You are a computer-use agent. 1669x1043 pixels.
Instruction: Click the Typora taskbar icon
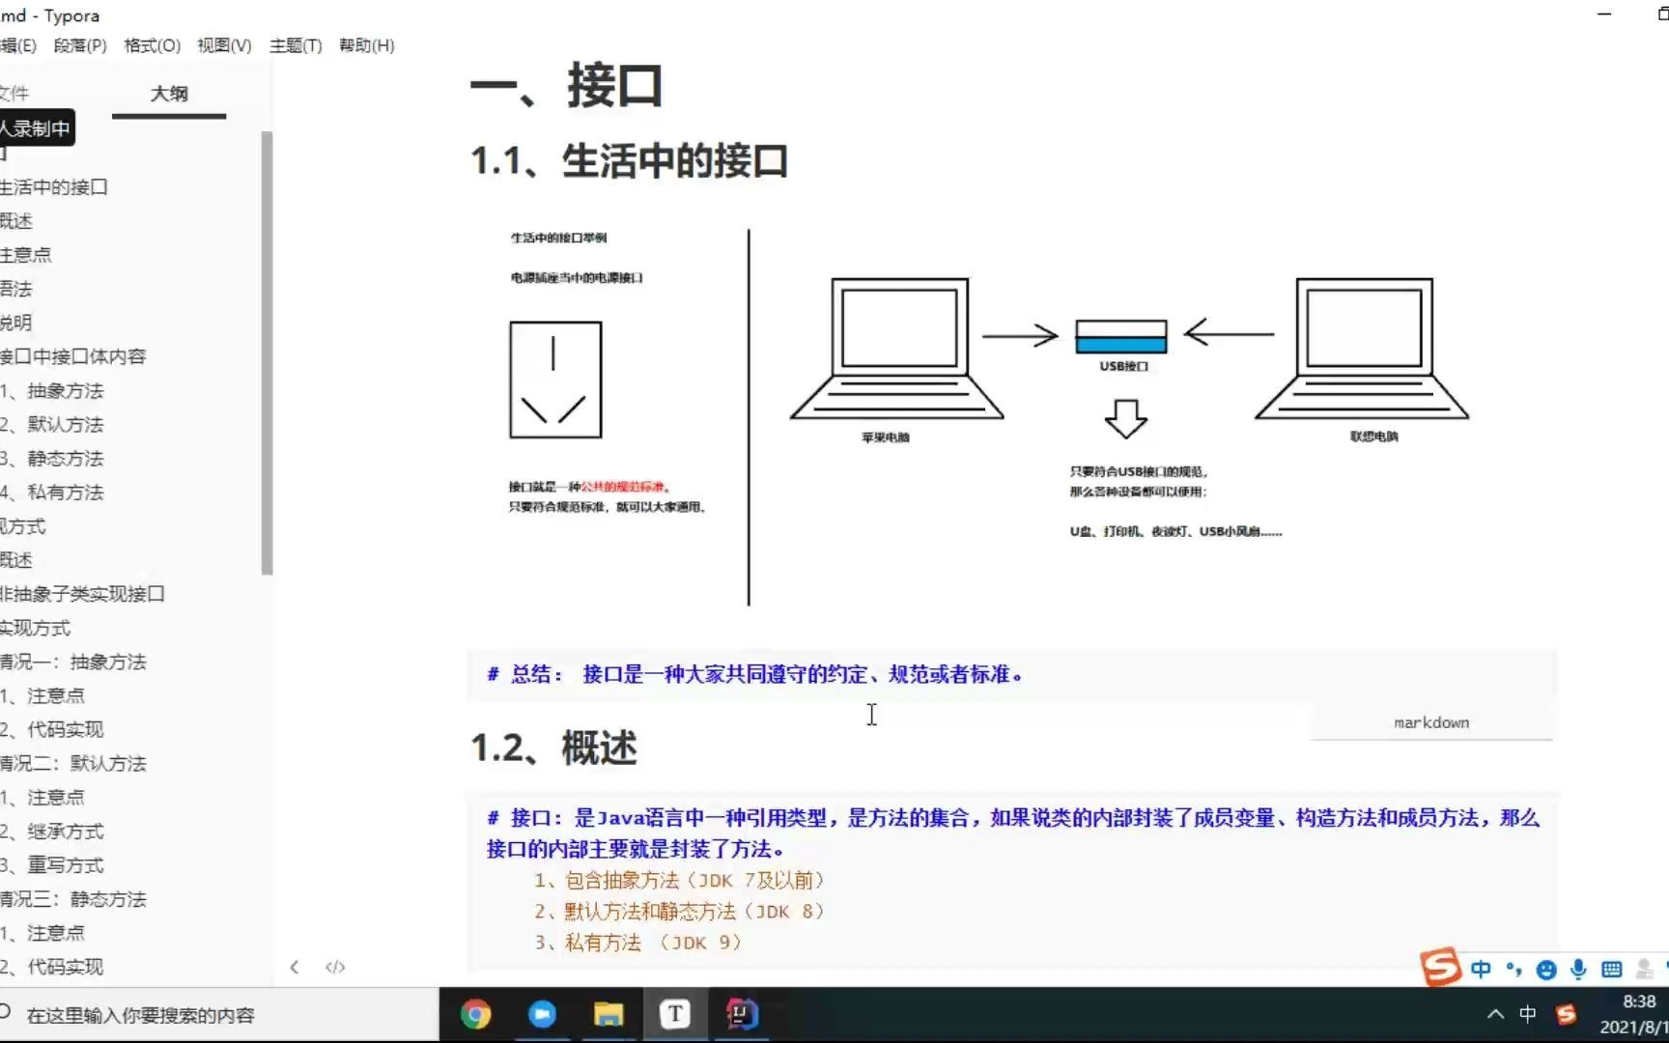click(674, 1014)
